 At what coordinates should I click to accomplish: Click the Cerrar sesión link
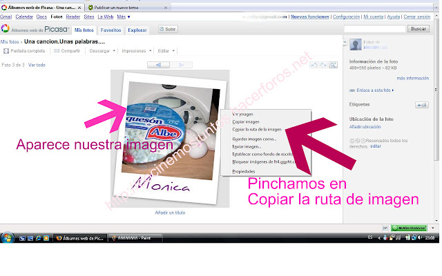[x=417, y=17]
